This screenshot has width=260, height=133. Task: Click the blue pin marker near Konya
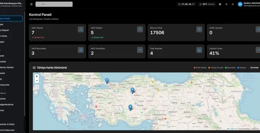coord(130,108)
